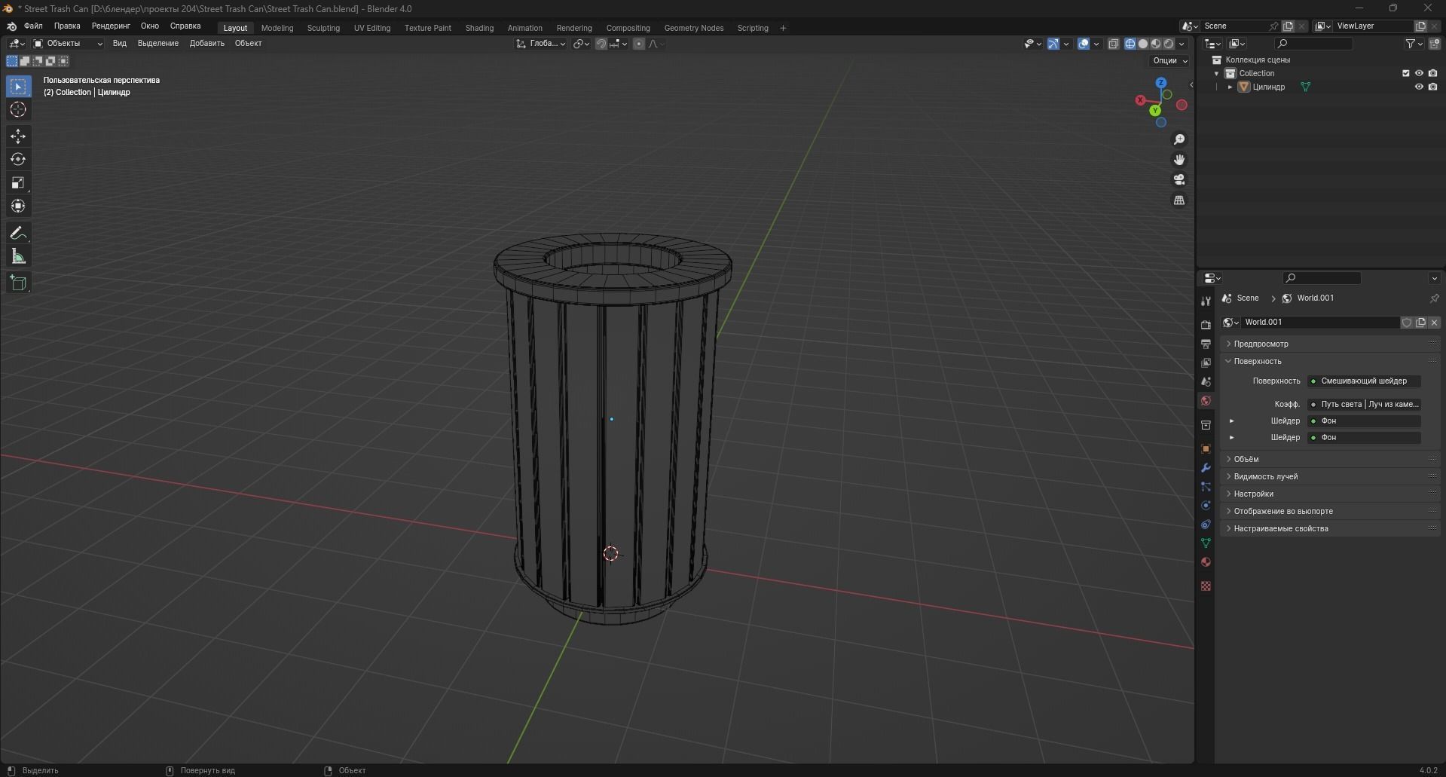Toggle snapping magnet in header

(x=601, y=44)
